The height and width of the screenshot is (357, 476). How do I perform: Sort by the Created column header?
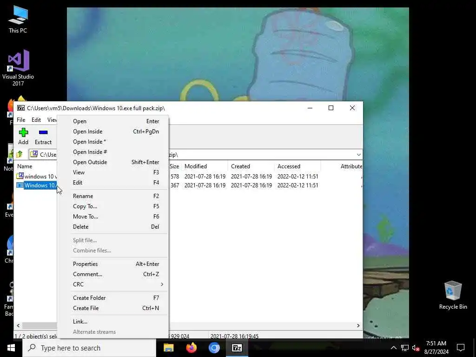coord(240,166)
